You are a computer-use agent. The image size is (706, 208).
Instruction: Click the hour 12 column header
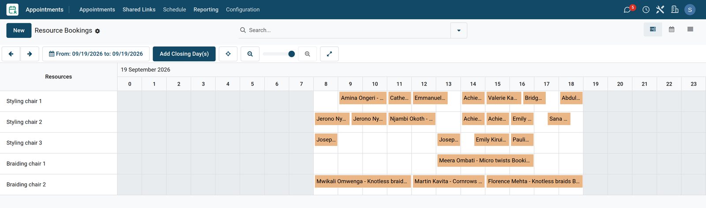coord(424,84)
